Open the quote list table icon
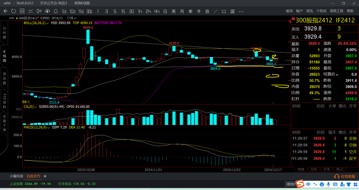 22,11
